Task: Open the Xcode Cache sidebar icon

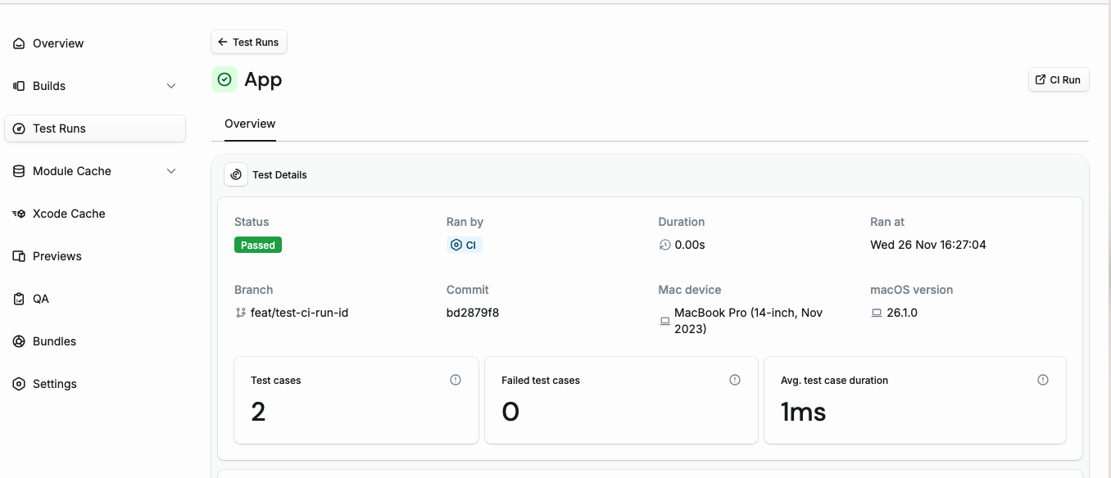Action: (18, 213)
